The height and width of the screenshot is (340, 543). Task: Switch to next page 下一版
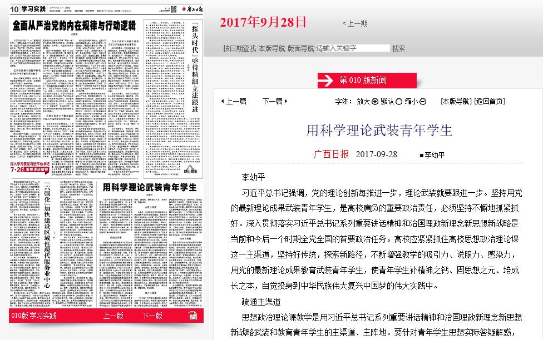click(x=152, y=316)
